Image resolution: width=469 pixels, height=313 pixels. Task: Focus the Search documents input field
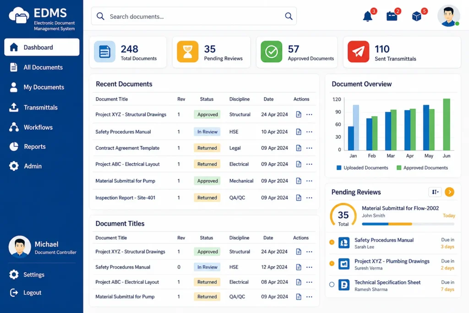194,16
